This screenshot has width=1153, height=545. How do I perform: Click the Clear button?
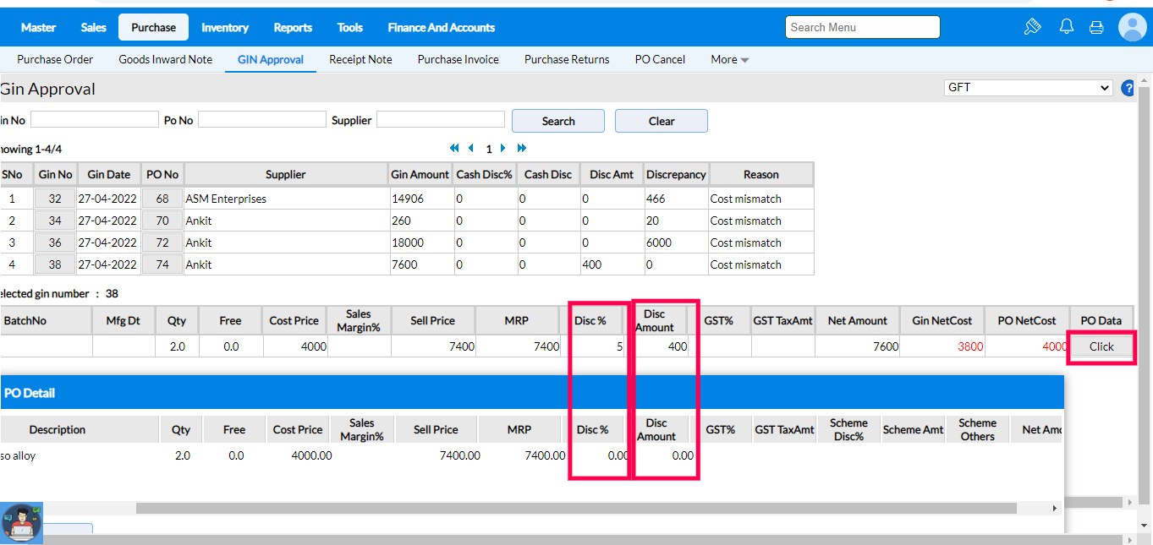tap(662, 121)
